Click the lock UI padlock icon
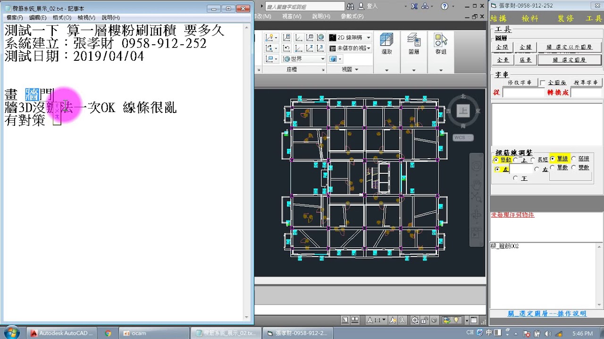 [424, 320]
